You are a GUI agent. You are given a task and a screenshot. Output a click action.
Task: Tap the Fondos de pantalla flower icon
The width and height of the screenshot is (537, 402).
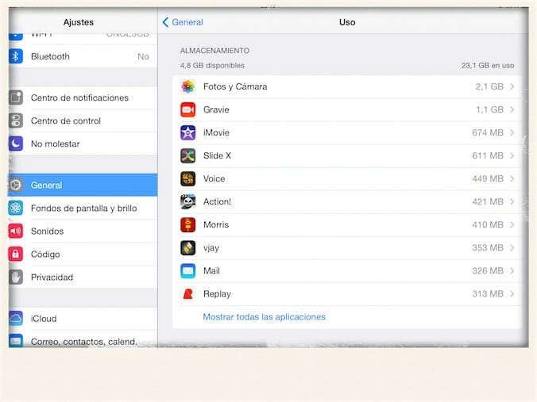tap(15, 208)
